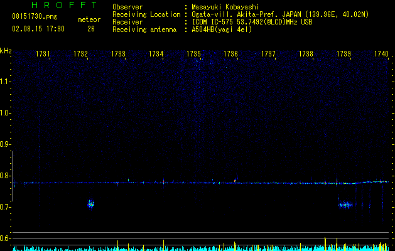
Task: Click the 0.6 kHz frequency axis label
Action: pyautogui.click(x=6, y=238)
